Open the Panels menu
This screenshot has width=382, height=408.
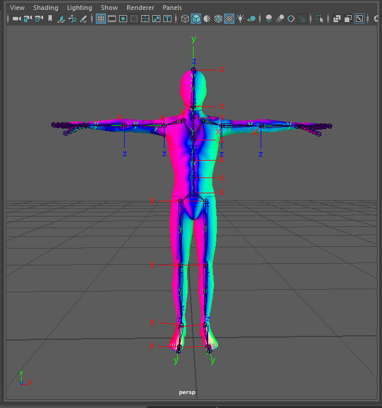pyautogui.click(x=172, y=8)
